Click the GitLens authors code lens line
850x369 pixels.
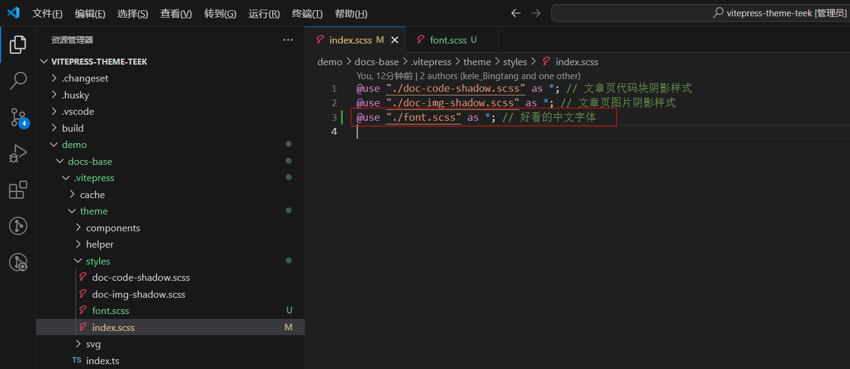pyautogui.click(x=469, y=76)
